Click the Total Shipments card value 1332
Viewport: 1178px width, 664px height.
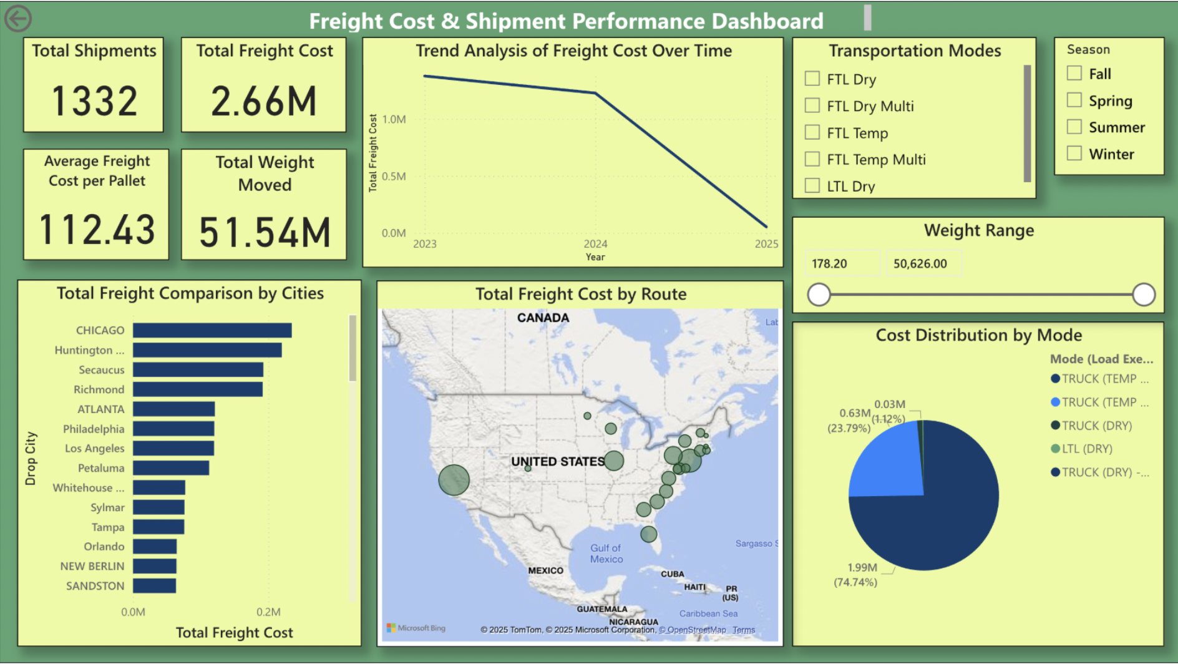(x=94, y=101)
